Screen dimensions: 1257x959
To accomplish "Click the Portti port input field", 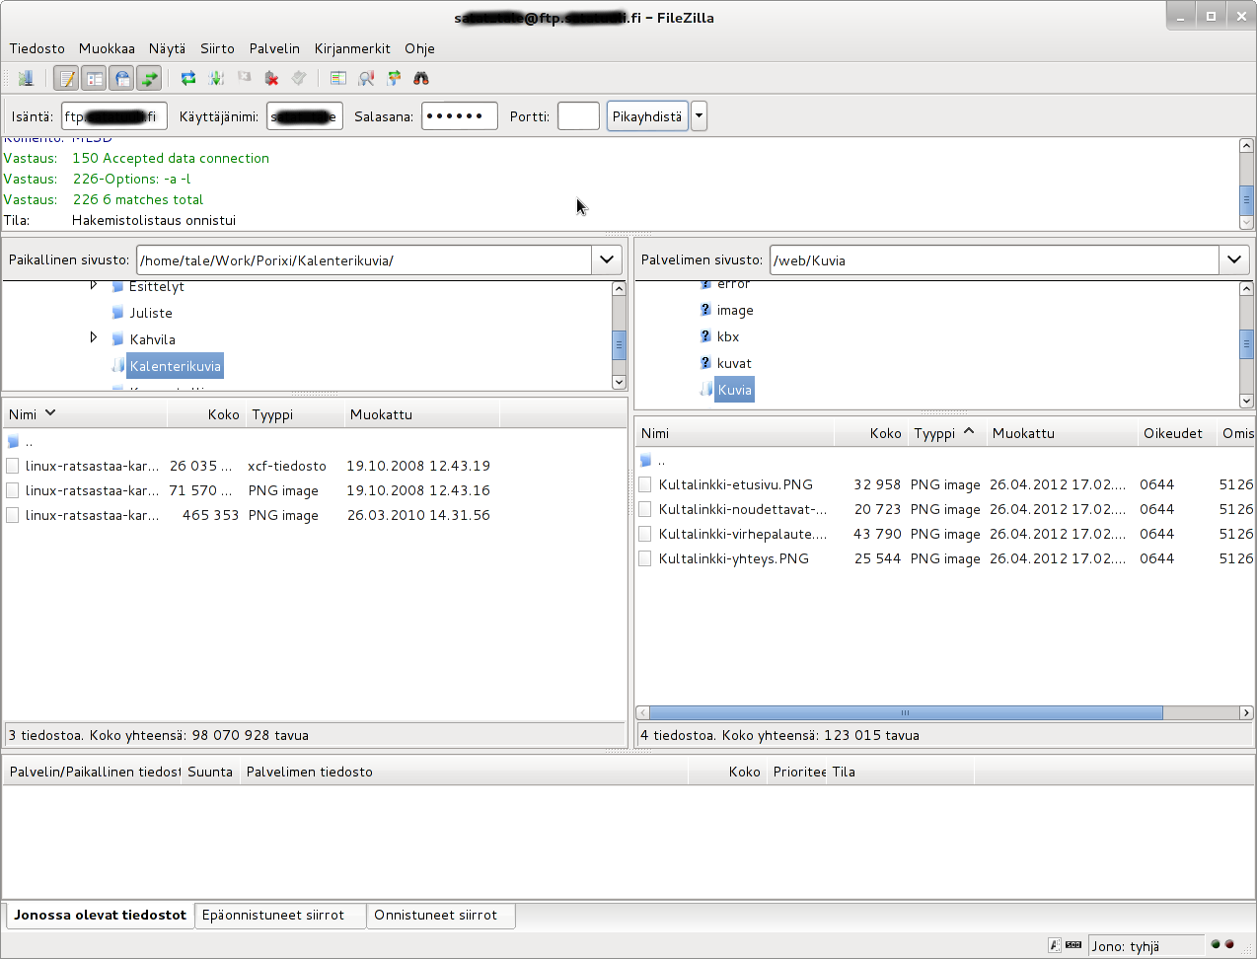I will (x=578, y=116).
